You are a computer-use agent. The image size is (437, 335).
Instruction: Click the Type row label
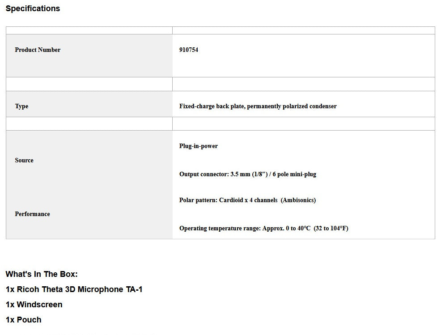click(21, 106)
